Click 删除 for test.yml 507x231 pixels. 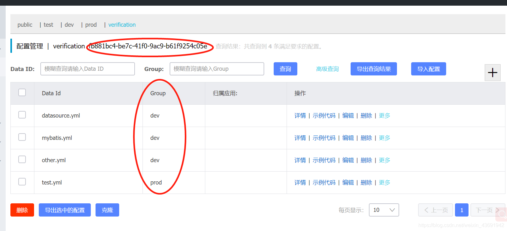pyautogui.click(x=366, y=183)
